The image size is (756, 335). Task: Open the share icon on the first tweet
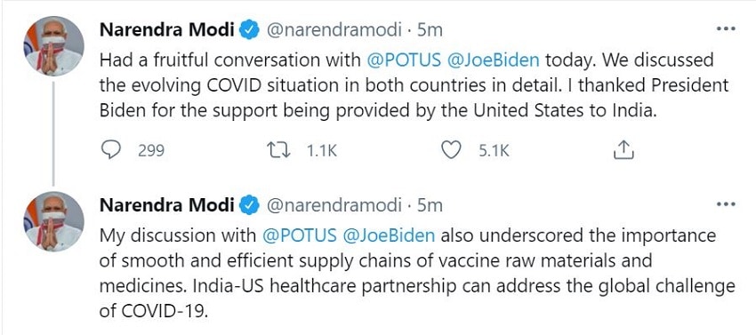click(x=623, y=150)
